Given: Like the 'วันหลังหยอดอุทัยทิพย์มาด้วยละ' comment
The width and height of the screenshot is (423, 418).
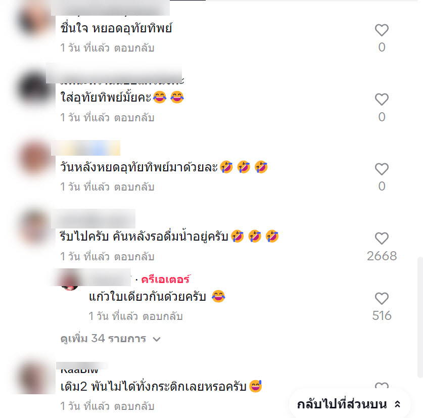Looking at the screenshot, I should coord(382,169).
